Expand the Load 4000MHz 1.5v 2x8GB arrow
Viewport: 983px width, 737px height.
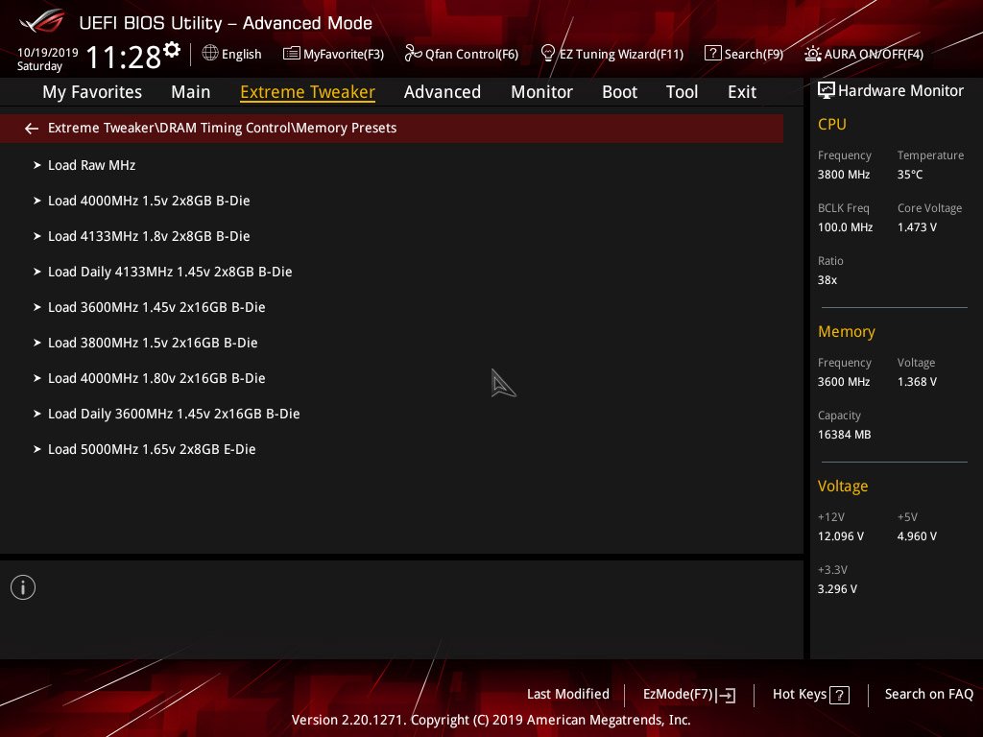[37, 202]
